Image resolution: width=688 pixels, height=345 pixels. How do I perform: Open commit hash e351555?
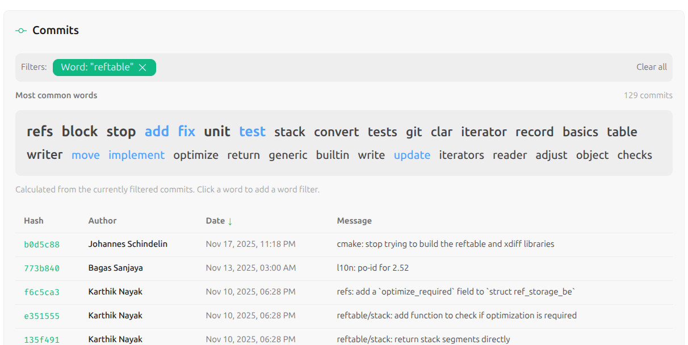[41, 316]
